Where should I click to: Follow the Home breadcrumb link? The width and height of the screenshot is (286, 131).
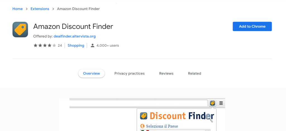tap(18, 9)
